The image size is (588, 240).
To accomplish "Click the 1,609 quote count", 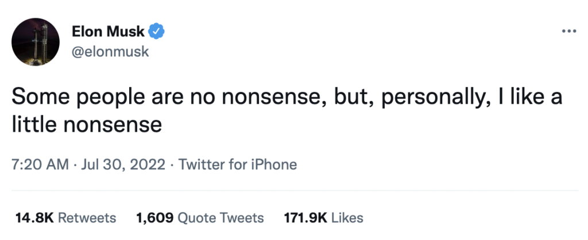I will point(154,218).
